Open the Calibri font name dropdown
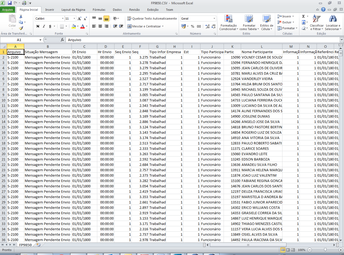 click(63, 19)
